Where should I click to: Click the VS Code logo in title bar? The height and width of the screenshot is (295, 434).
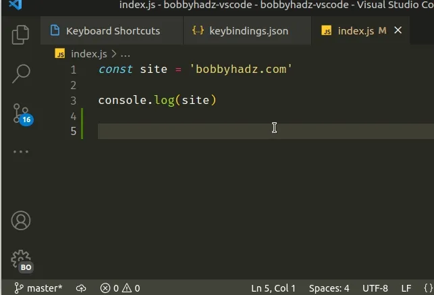pos(16,5)
